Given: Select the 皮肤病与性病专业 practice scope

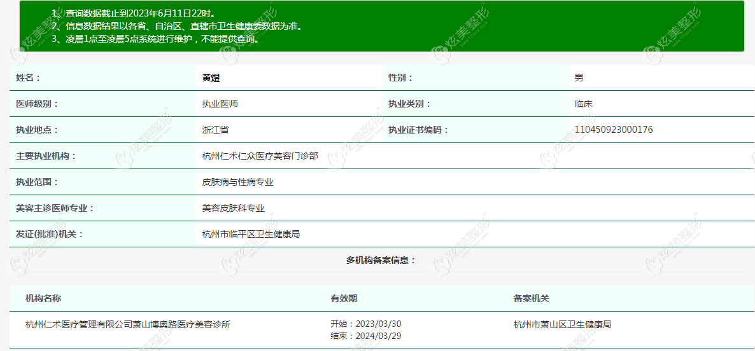Looking at the screenshot, I should [238, 182].
